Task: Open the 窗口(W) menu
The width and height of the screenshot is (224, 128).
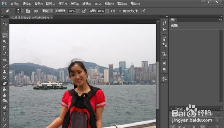Action: click(x=122, y=4)
